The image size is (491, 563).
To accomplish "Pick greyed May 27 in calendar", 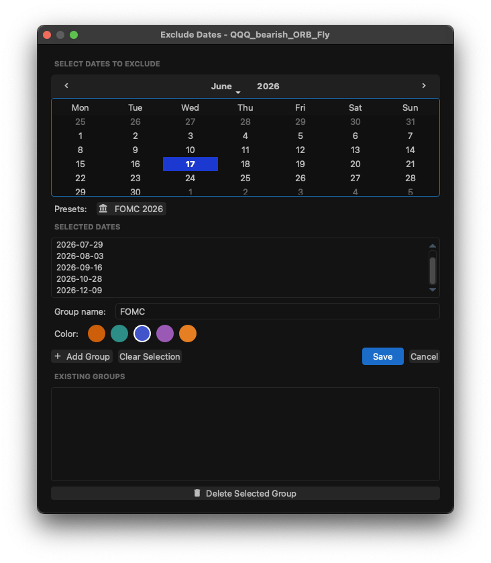I will pyautogui.click(x=190, y=122).
